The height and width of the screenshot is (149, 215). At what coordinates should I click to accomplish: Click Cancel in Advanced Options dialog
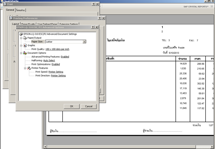tap(89, 106)
